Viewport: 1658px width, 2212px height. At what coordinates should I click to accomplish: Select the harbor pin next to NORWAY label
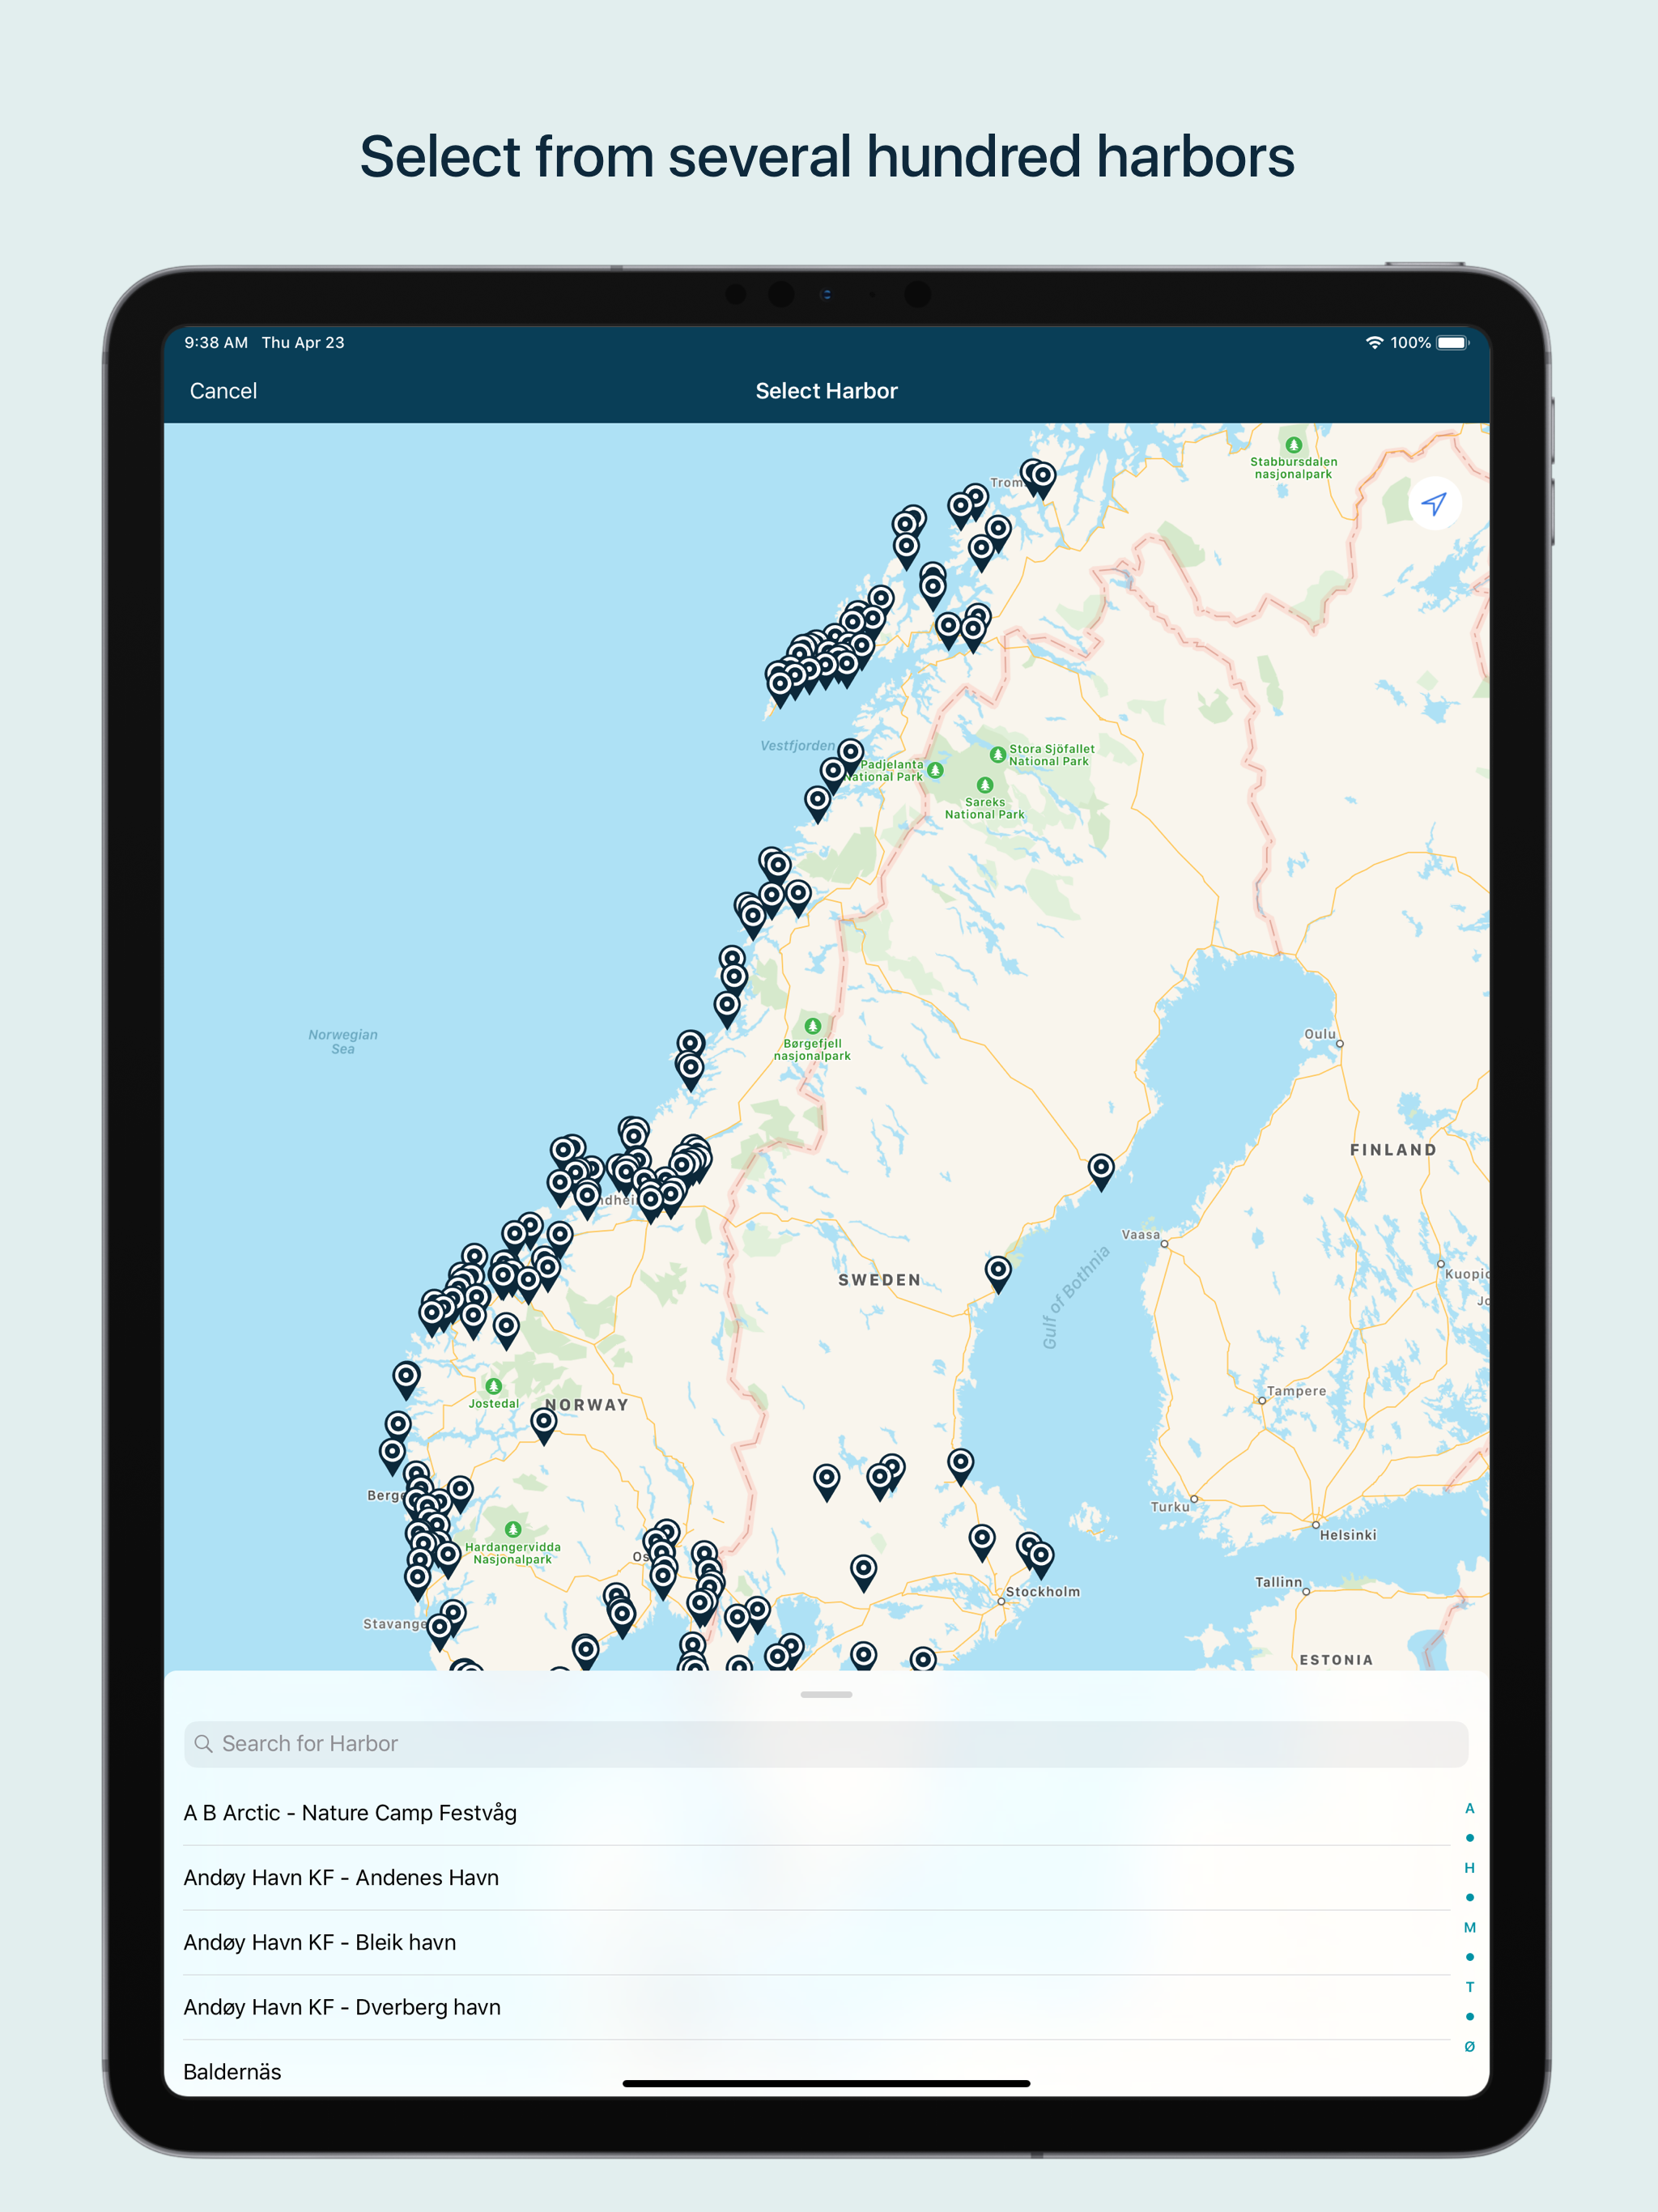pos(543,1422)
